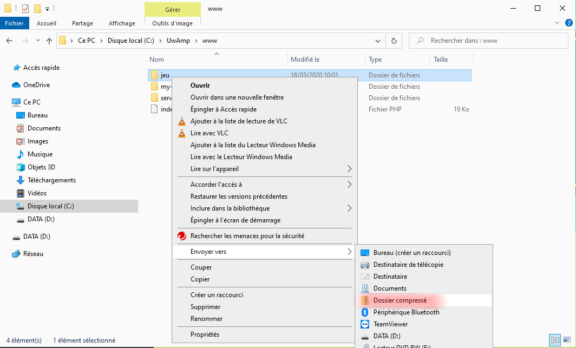Click the TeamViewer icon in the submenu
The width and height of the screenshot is (576, 348).
pos(364,324)
